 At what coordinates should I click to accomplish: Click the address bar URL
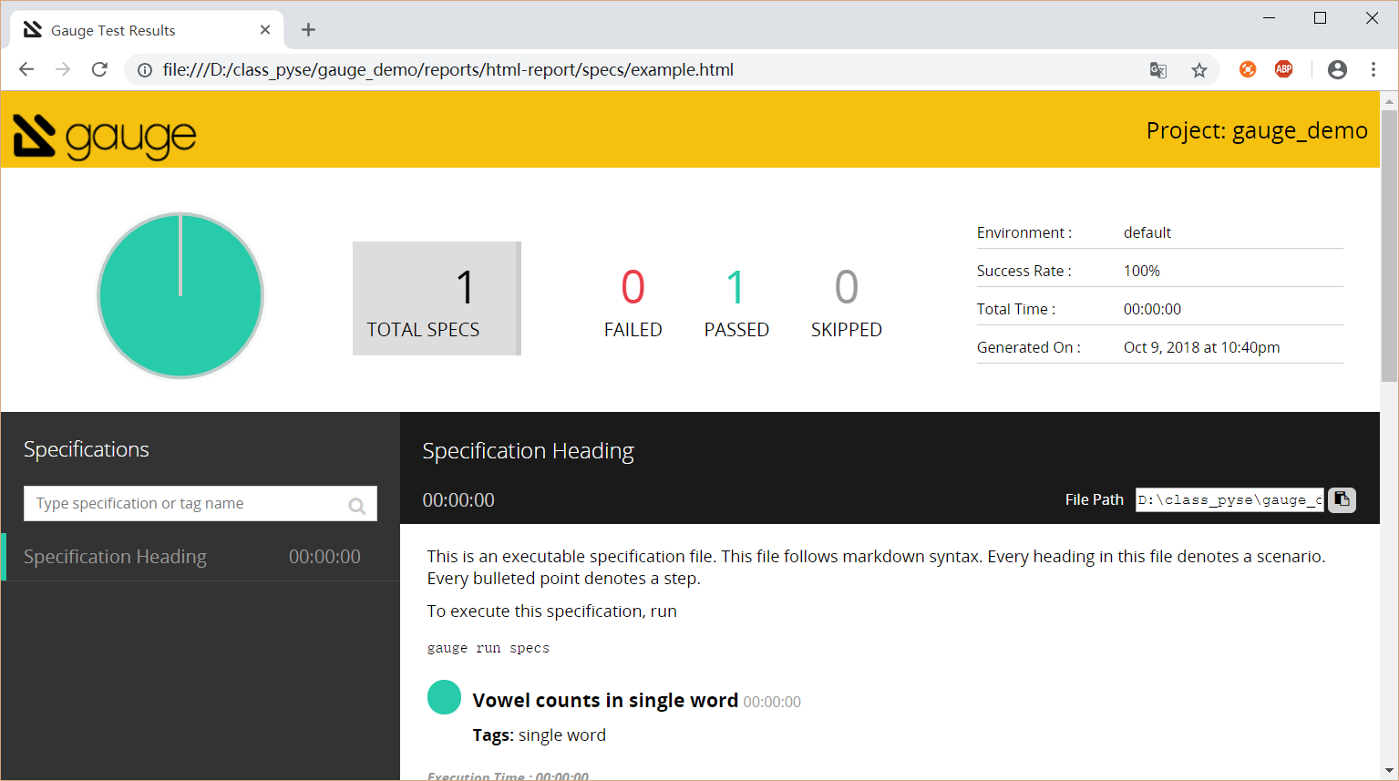point(447,70)
